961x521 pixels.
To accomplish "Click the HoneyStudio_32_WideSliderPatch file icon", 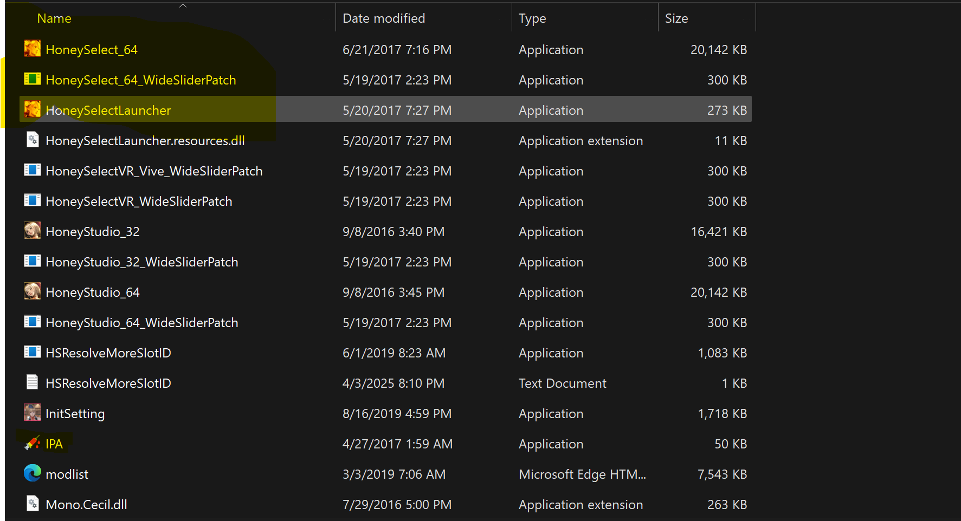I will [33, 261].
